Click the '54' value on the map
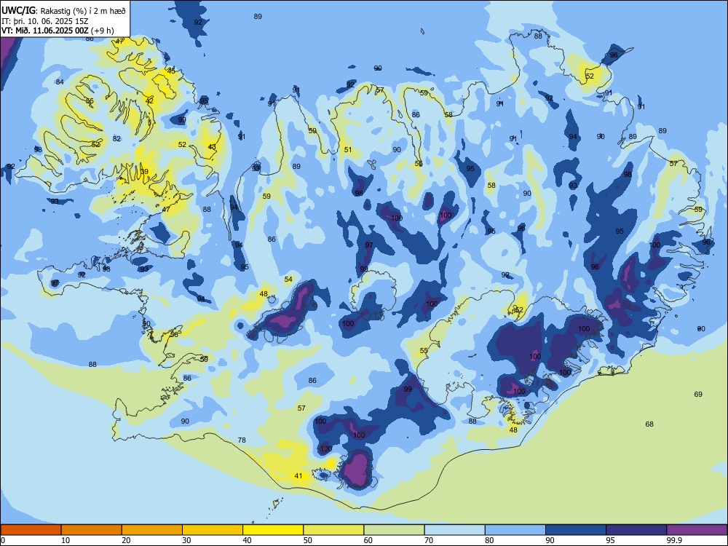The image size is (728, 546). [288, 279]
